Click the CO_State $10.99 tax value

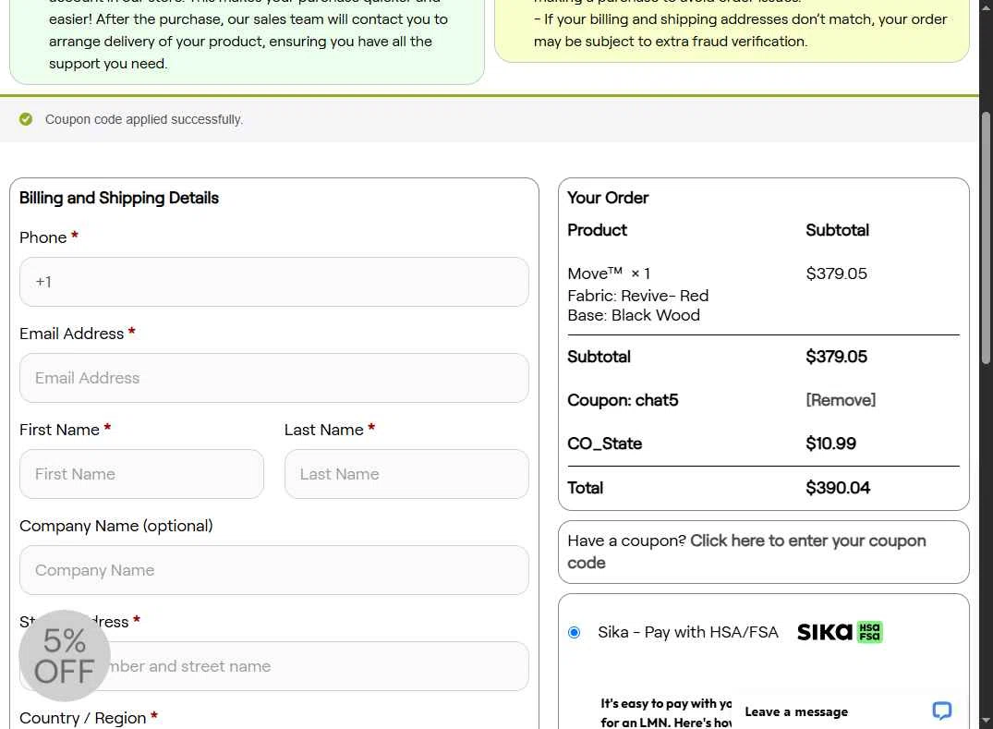click(830, 444)
